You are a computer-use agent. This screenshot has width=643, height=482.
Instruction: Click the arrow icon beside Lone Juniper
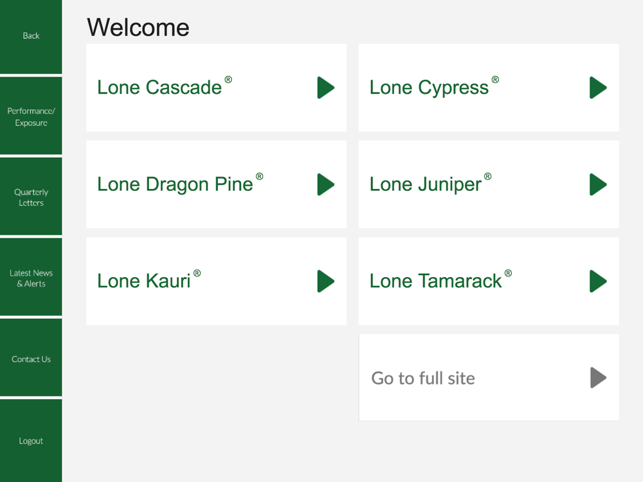pyautogui.click(x=598, y=184)
